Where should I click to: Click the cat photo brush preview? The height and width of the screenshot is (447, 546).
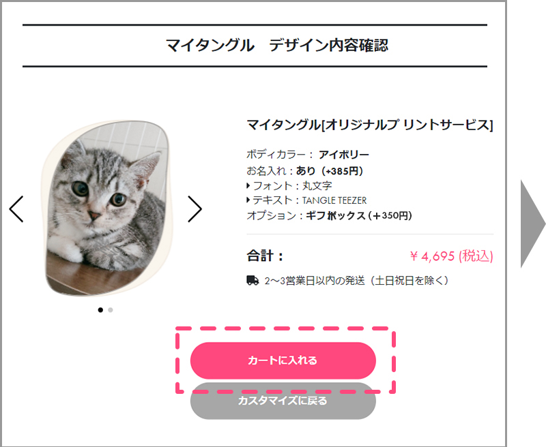point(107,209)
